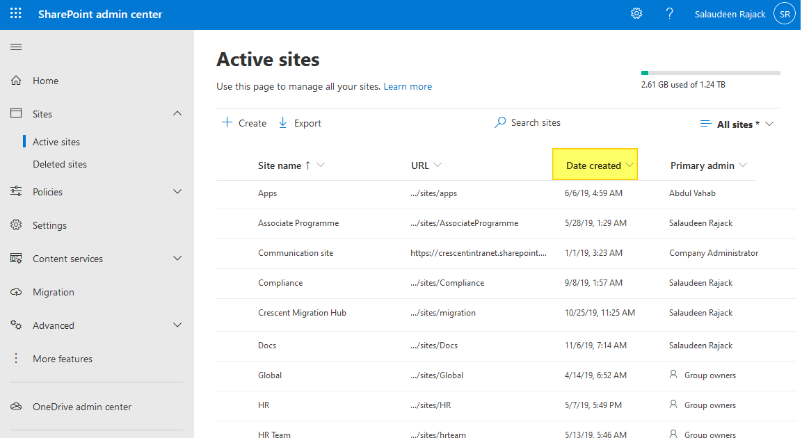Select Active sites in the navigation
Viewport: 802px width, 438px height.
55,141
